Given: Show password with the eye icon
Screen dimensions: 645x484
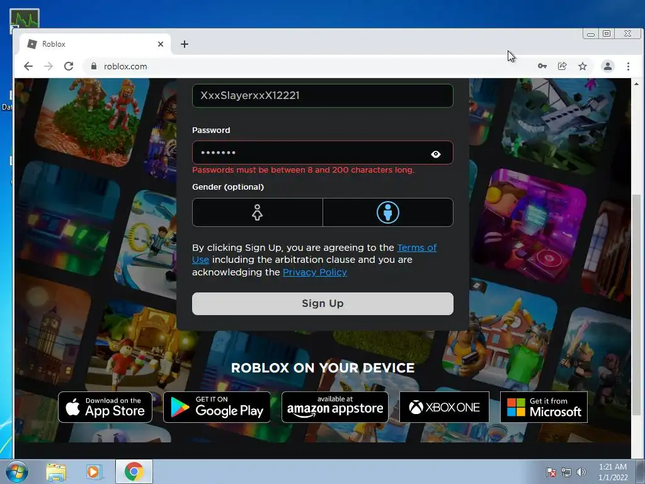Looking at the screenshot, I should (x=436, y=154).
